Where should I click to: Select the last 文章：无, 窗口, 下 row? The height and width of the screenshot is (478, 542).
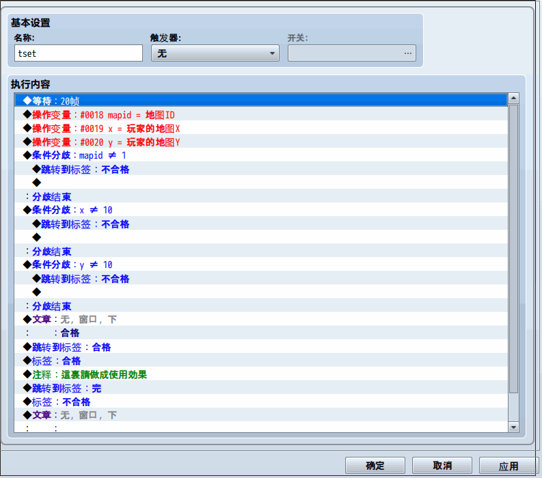pyautogui.click(x=261, y=414)
